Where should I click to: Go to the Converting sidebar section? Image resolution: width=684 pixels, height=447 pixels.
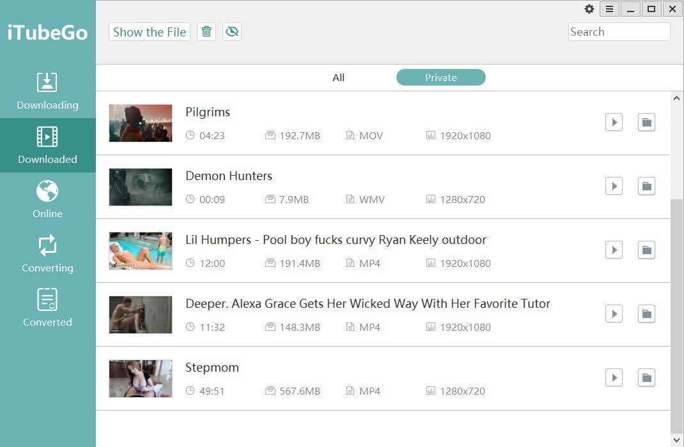[x=47, y=254]
